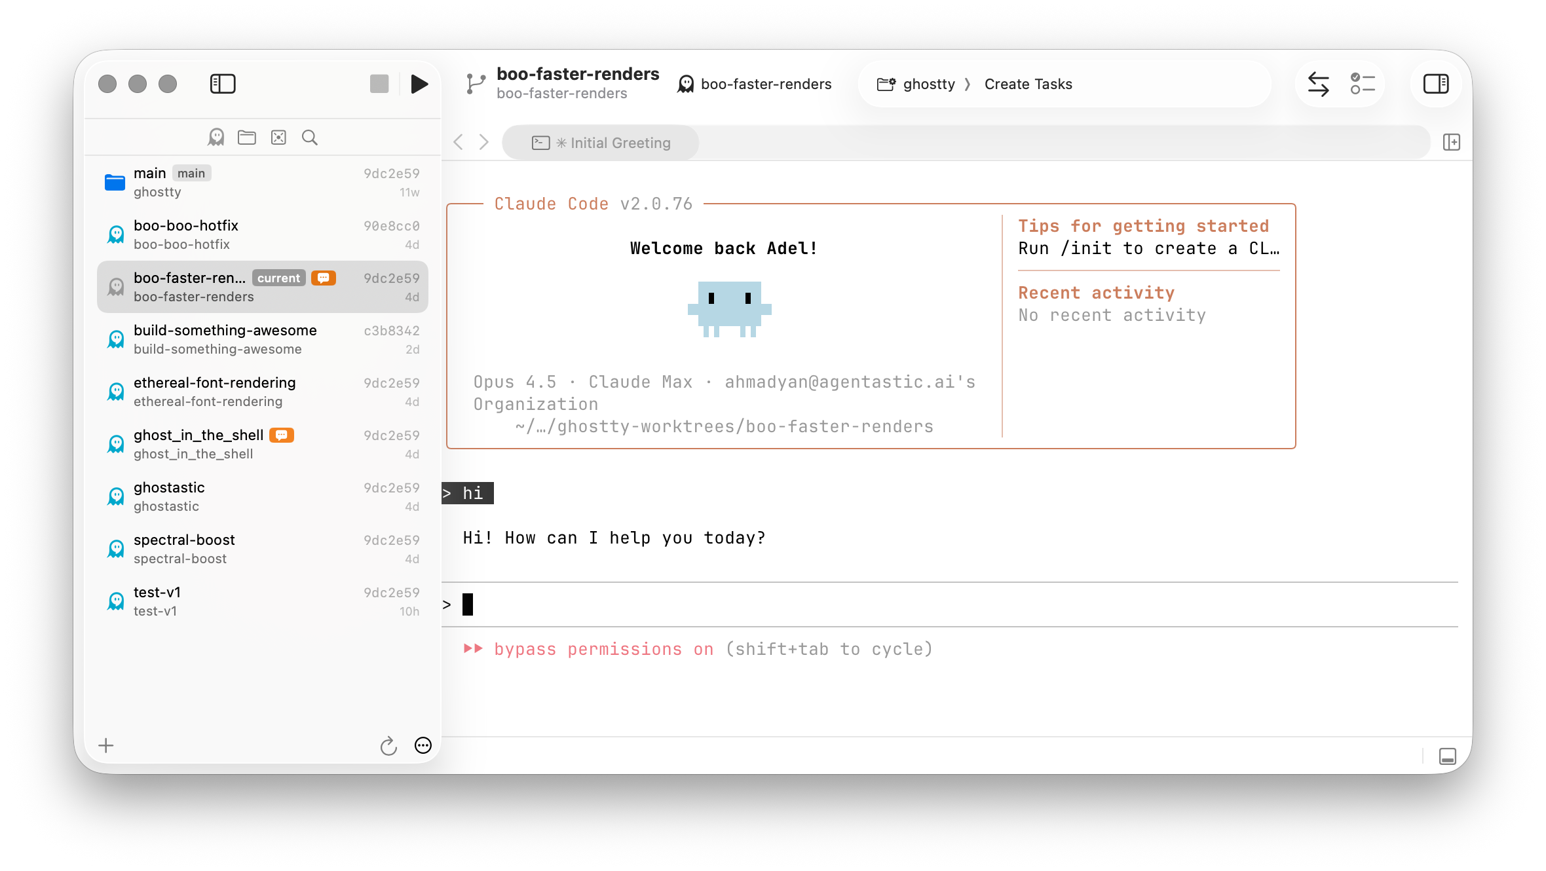Image resolution: width=1546 pixels, height=871 pixels.
Task: Click the back chevron next to the tab bar
Action: point(458,141)
